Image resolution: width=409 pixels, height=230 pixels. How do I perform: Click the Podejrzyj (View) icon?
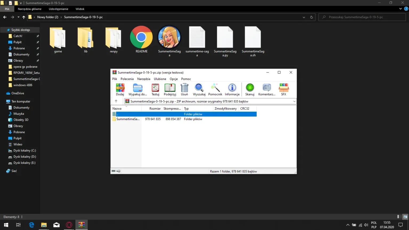click(x=170, y=89)
